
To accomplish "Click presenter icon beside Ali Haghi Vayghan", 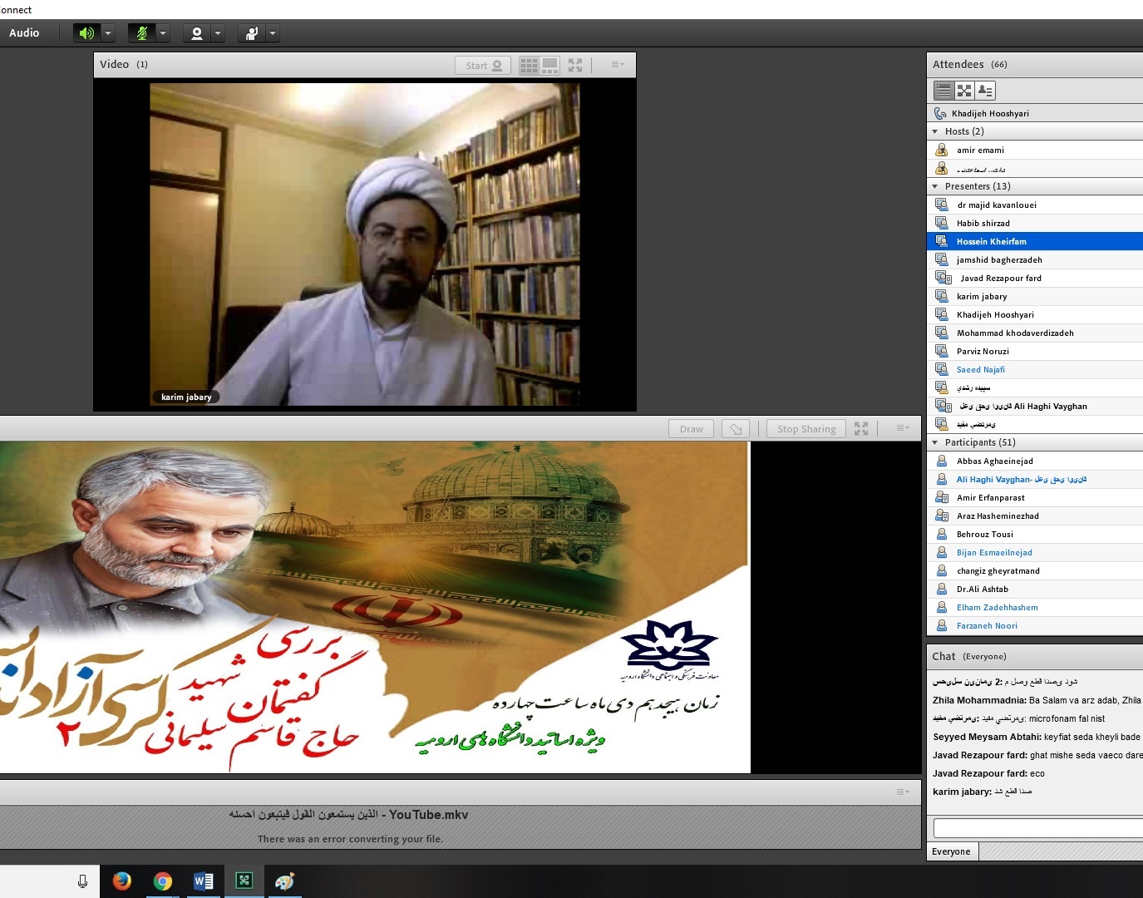I will click(943, 406).
